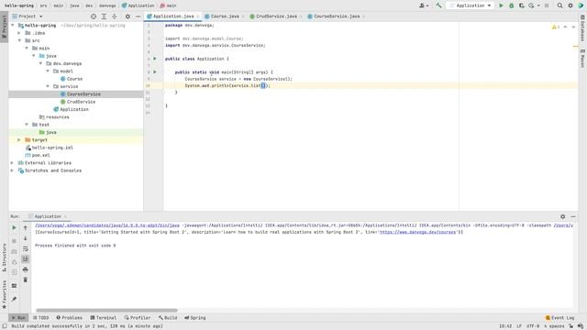Image resolution: width=587 pixels, height=330 pixels.
Task: Run Application with the top toolbar green arrow
Action: click(x=501, y=5)
